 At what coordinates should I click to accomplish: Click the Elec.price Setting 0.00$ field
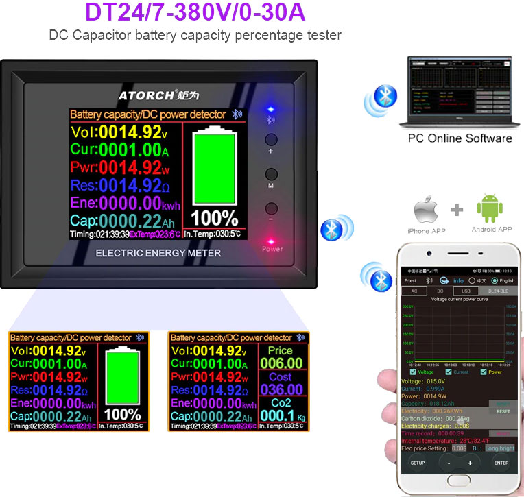459,448
